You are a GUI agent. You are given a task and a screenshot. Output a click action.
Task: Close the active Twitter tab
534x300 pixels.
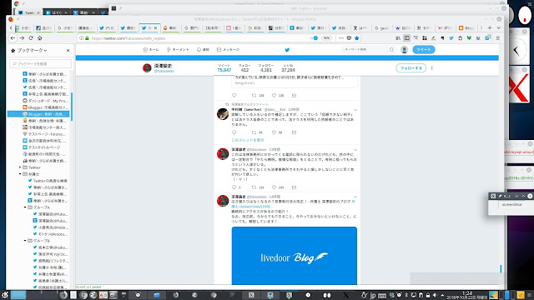coord(156,27)
